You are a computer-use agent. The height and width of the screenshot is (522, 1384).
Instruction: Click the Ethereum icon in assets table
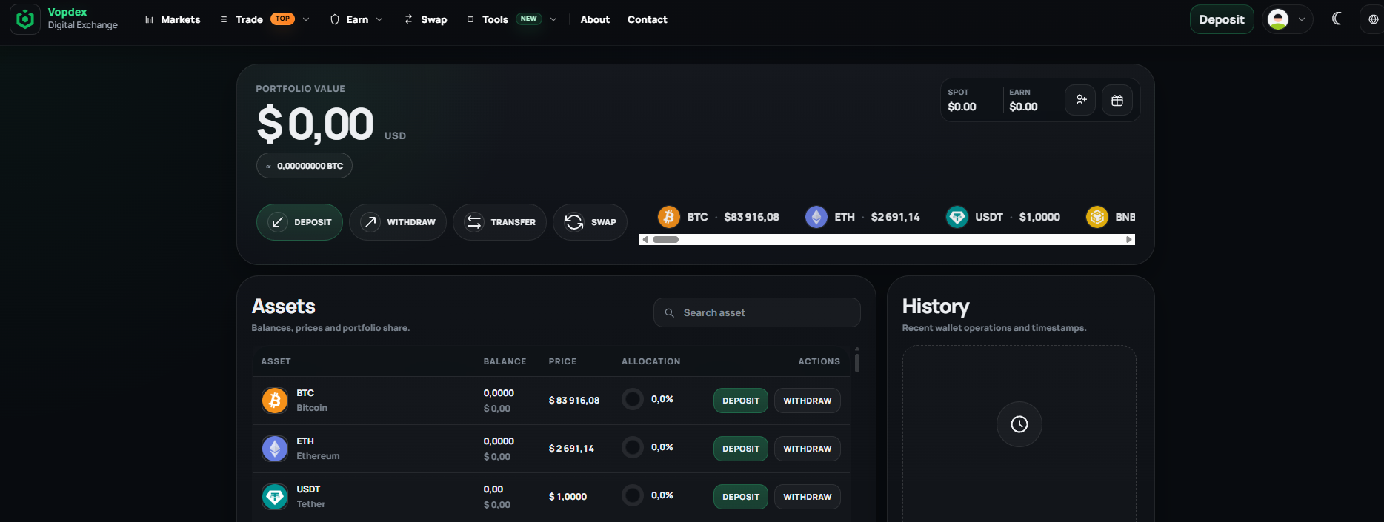(275, 449)
